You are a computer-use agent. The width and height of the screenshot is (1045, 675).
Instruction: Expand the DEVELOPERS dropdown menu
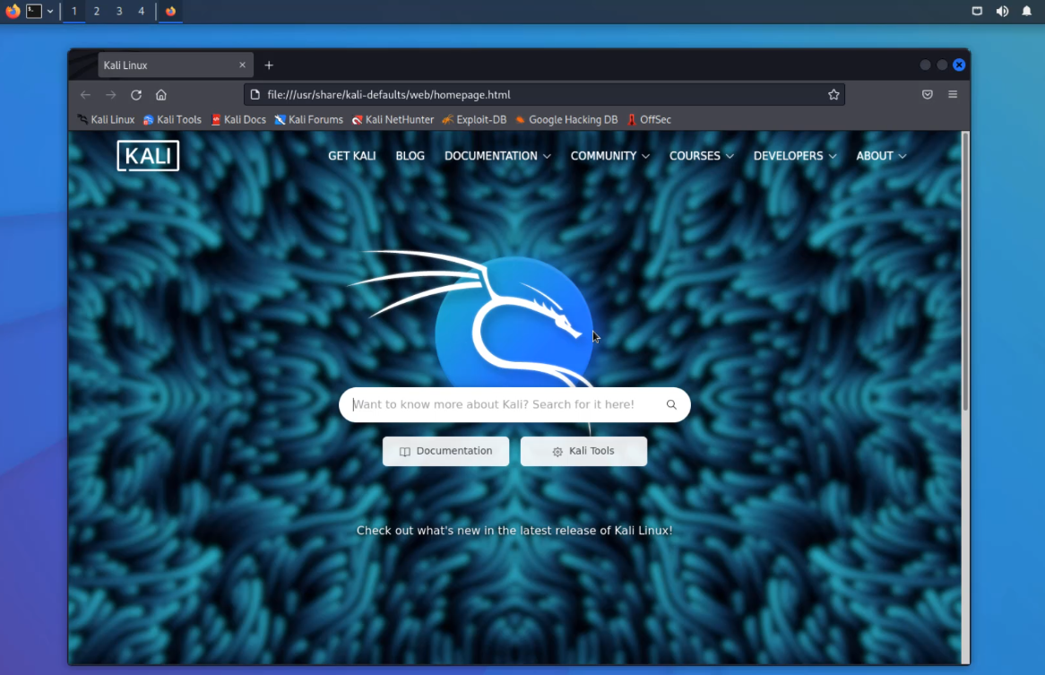click(x=794, y=156)
